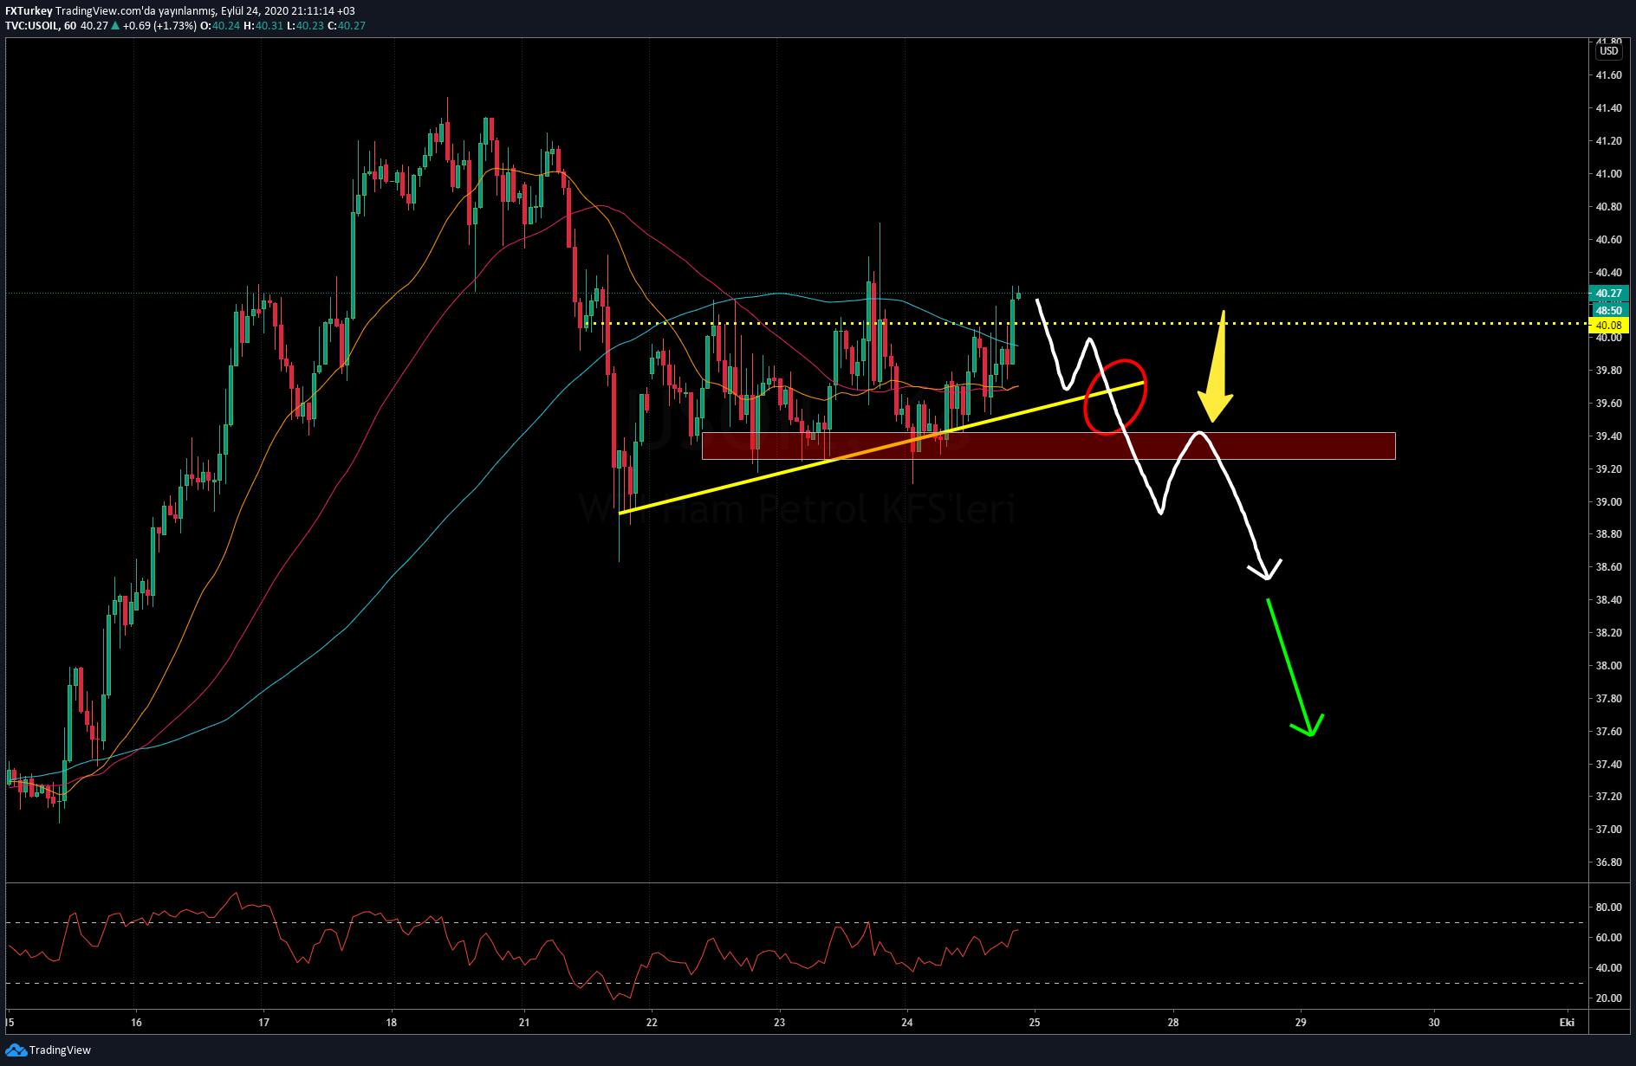
Task: Click the 41.60 price axis label
Action: pos(1608,75)
